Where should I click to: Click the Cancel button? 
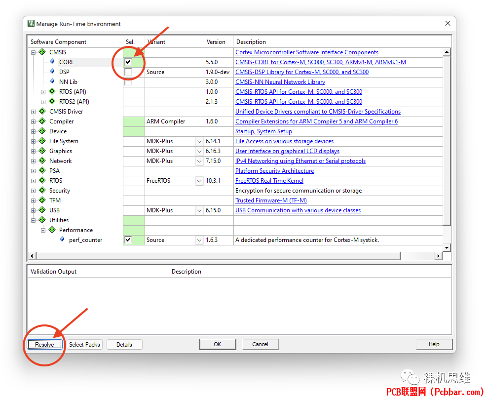click(x=261, y=344)
